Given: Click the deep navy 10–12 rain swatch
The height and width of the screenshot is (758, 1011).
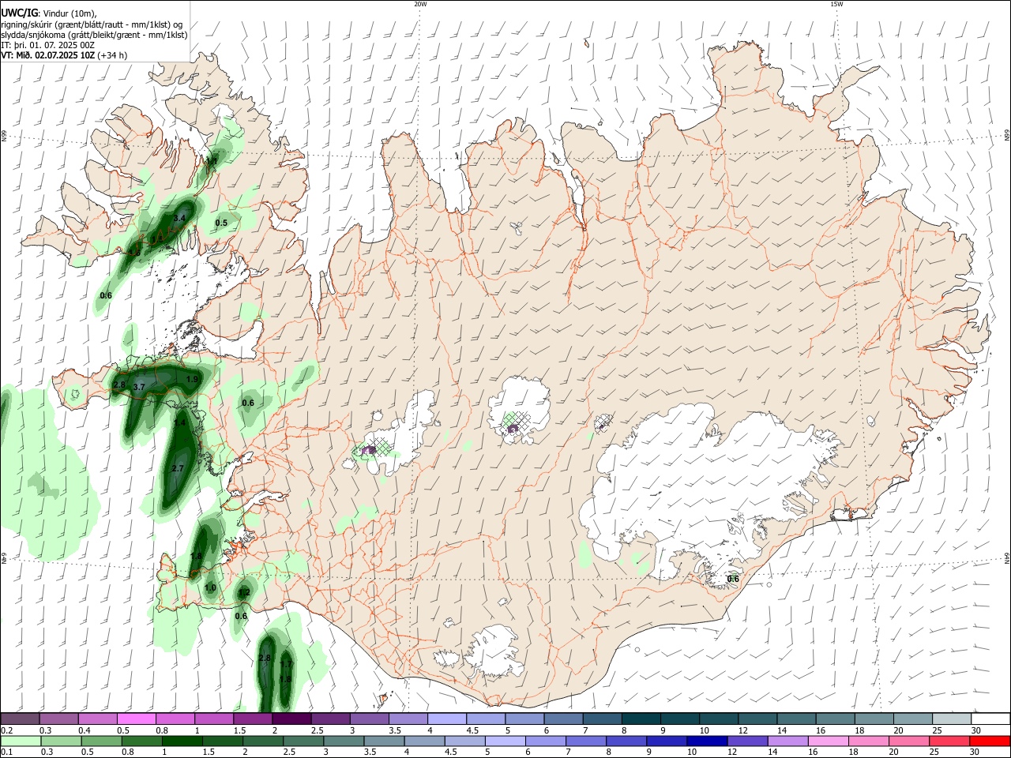Looking at the screenshot, I should (x=707, y=741).
